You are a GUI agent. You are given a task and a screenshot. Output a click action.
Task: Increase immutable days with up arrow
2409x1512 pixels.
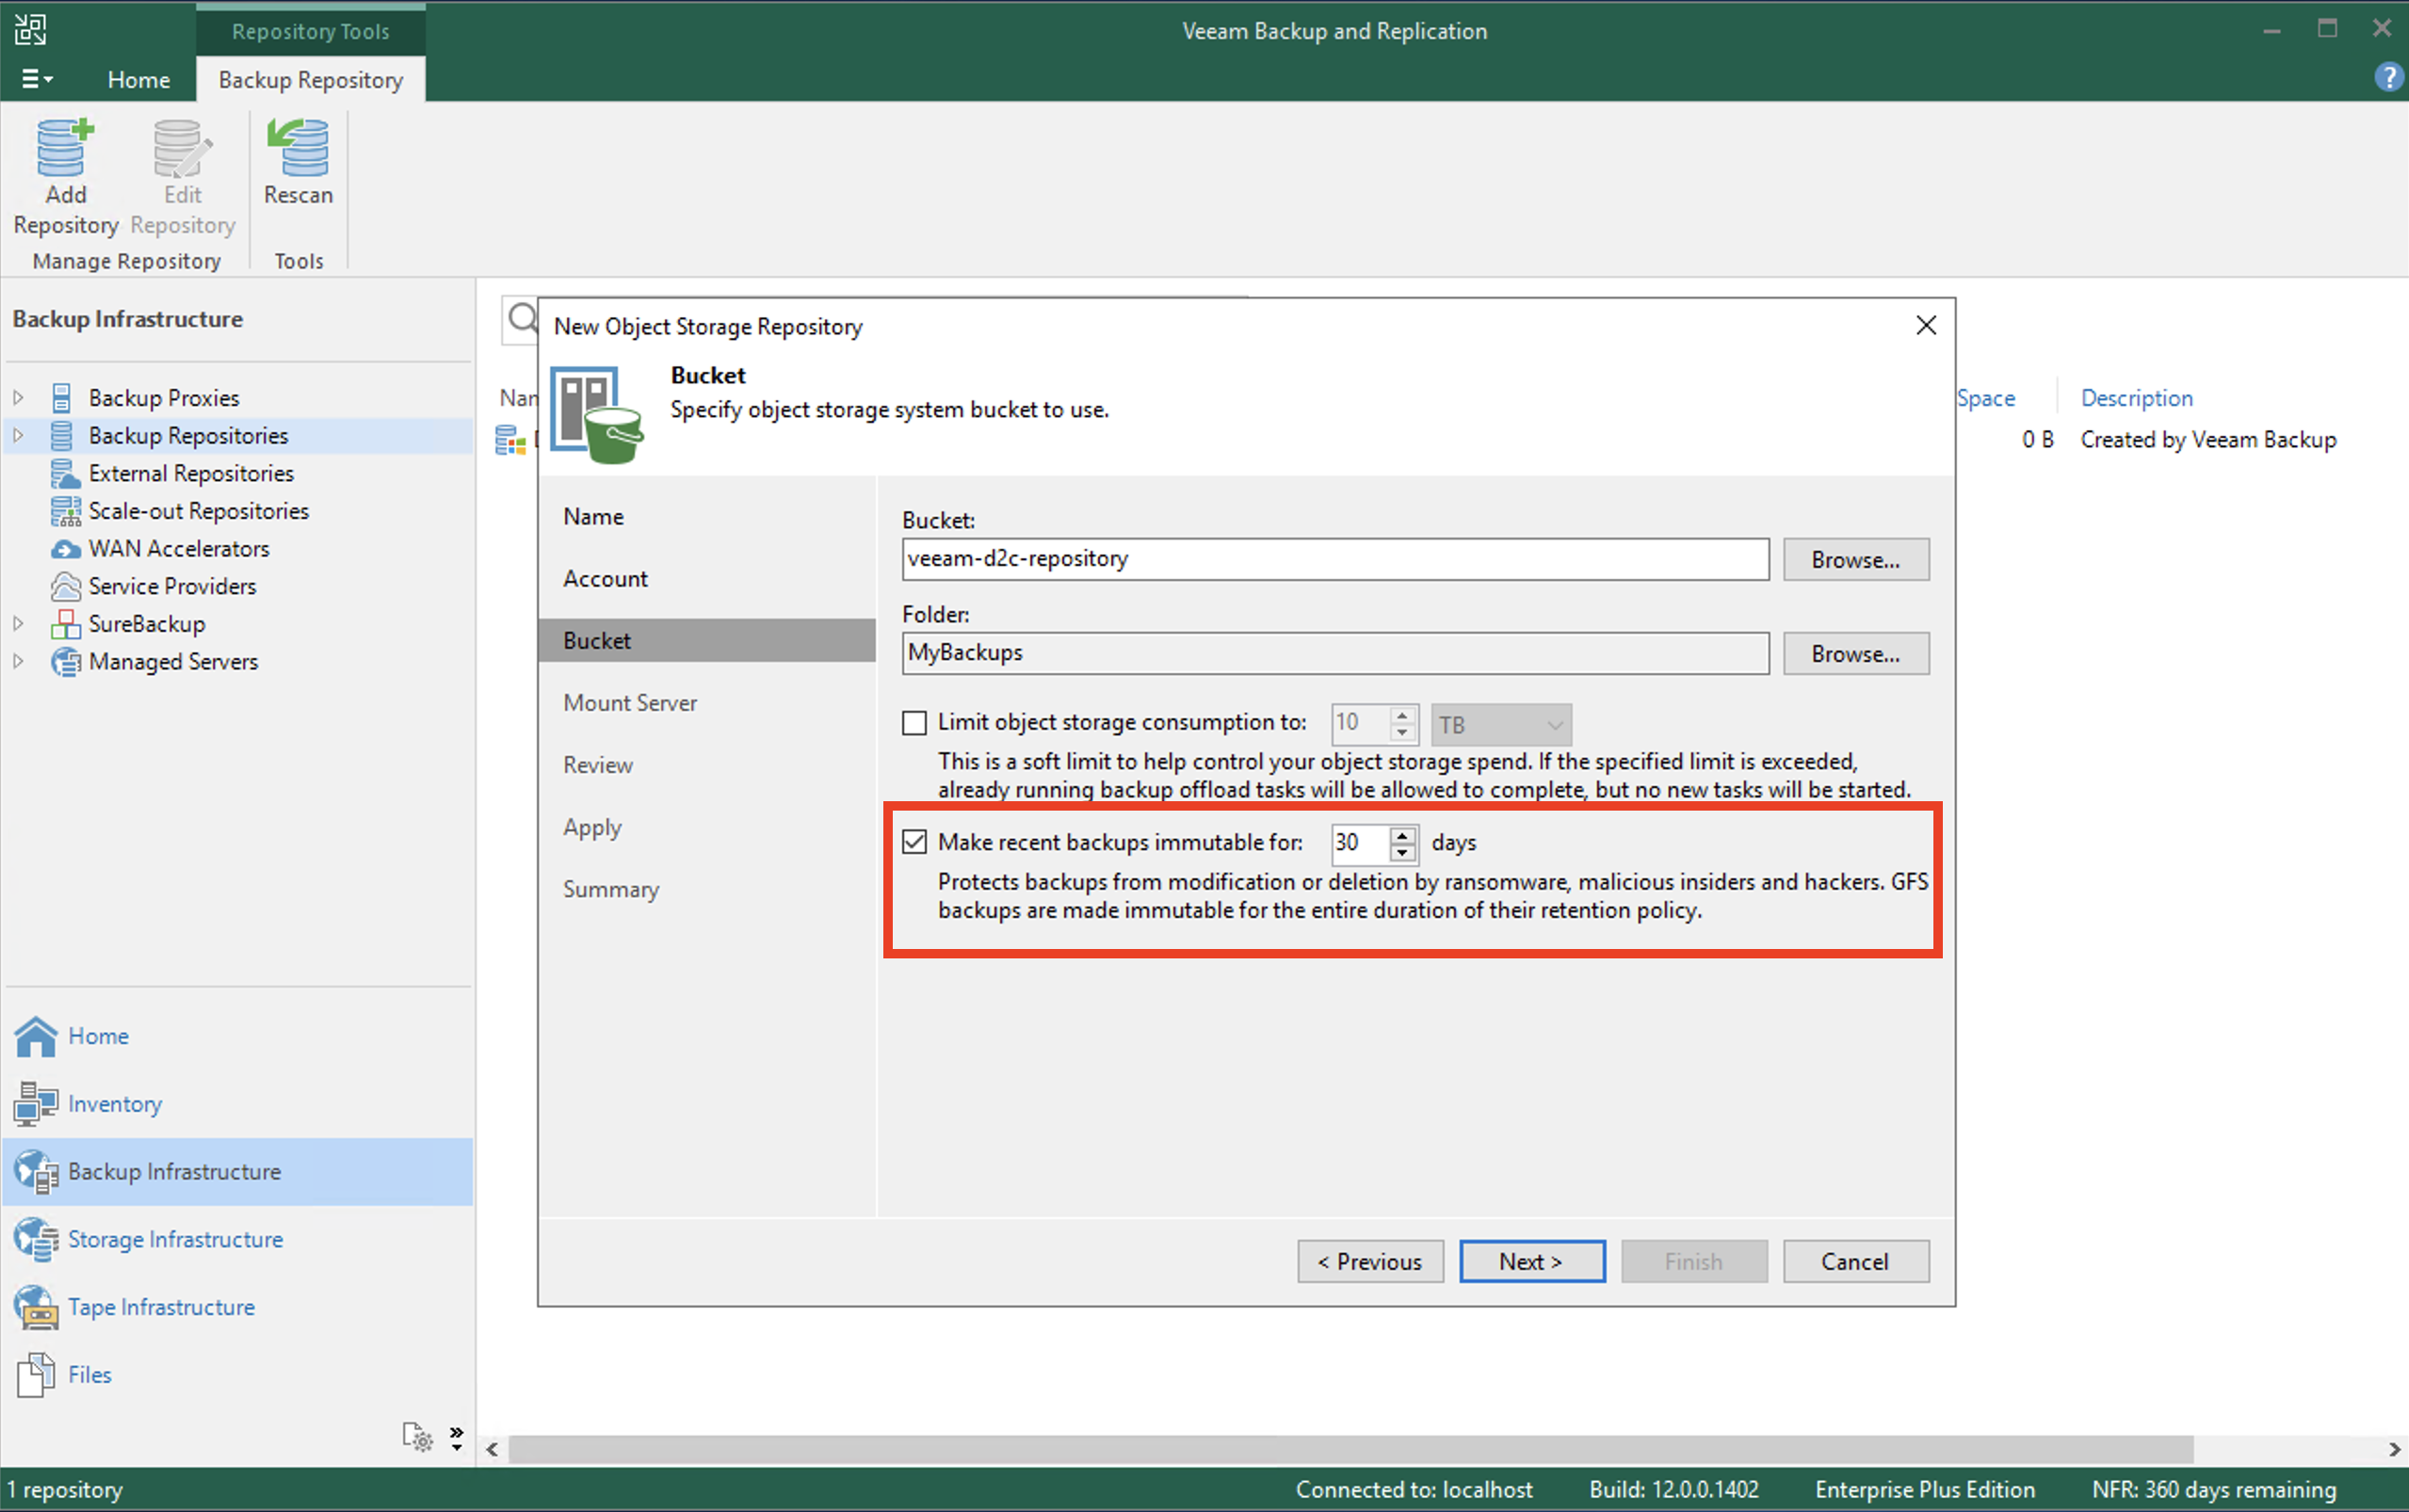coord(1403,835)
